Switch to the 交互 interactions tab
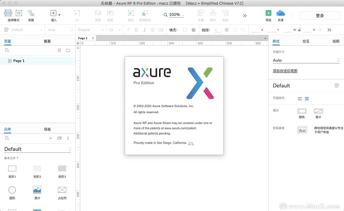344x211 pixels. click(306, 41)
